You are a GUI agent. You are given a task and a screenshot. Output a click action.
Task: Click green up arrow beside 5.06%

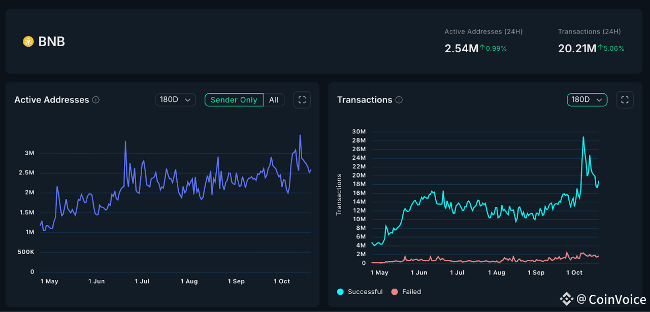[x=600, y=48]
